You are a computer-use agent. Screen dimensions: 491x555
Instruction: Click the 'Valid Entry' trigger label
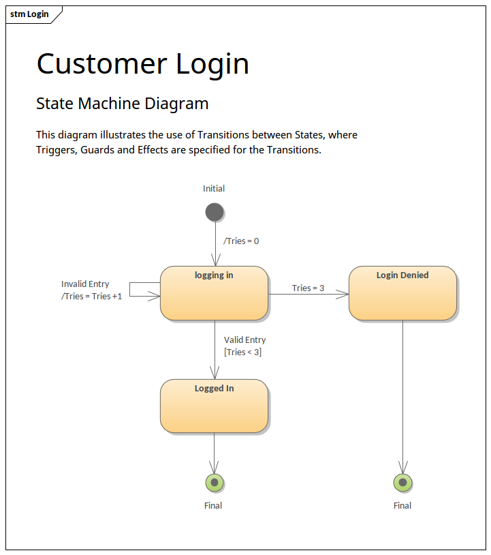pyautogui.click(x=244, y=340)
